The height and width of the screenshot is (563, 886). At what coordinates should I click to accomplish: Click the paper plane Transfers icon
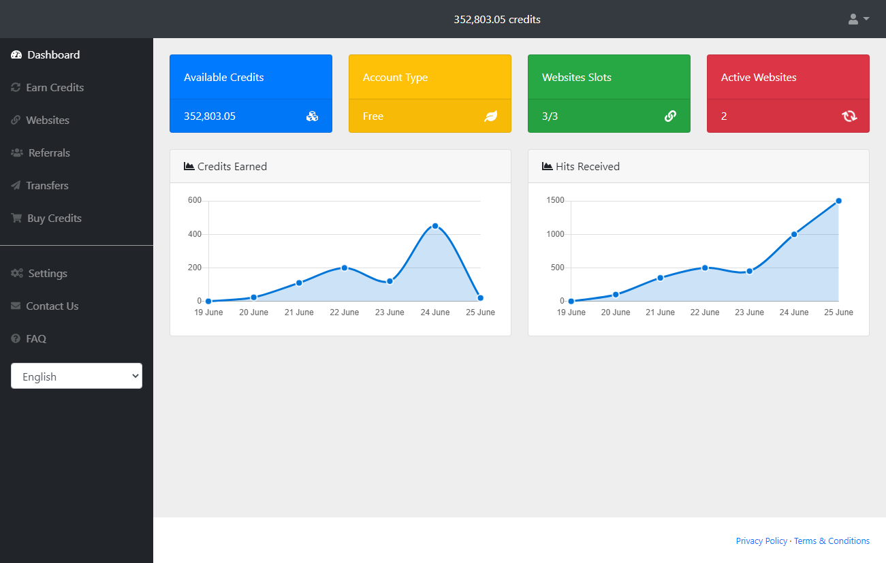(x=16, y=186)
